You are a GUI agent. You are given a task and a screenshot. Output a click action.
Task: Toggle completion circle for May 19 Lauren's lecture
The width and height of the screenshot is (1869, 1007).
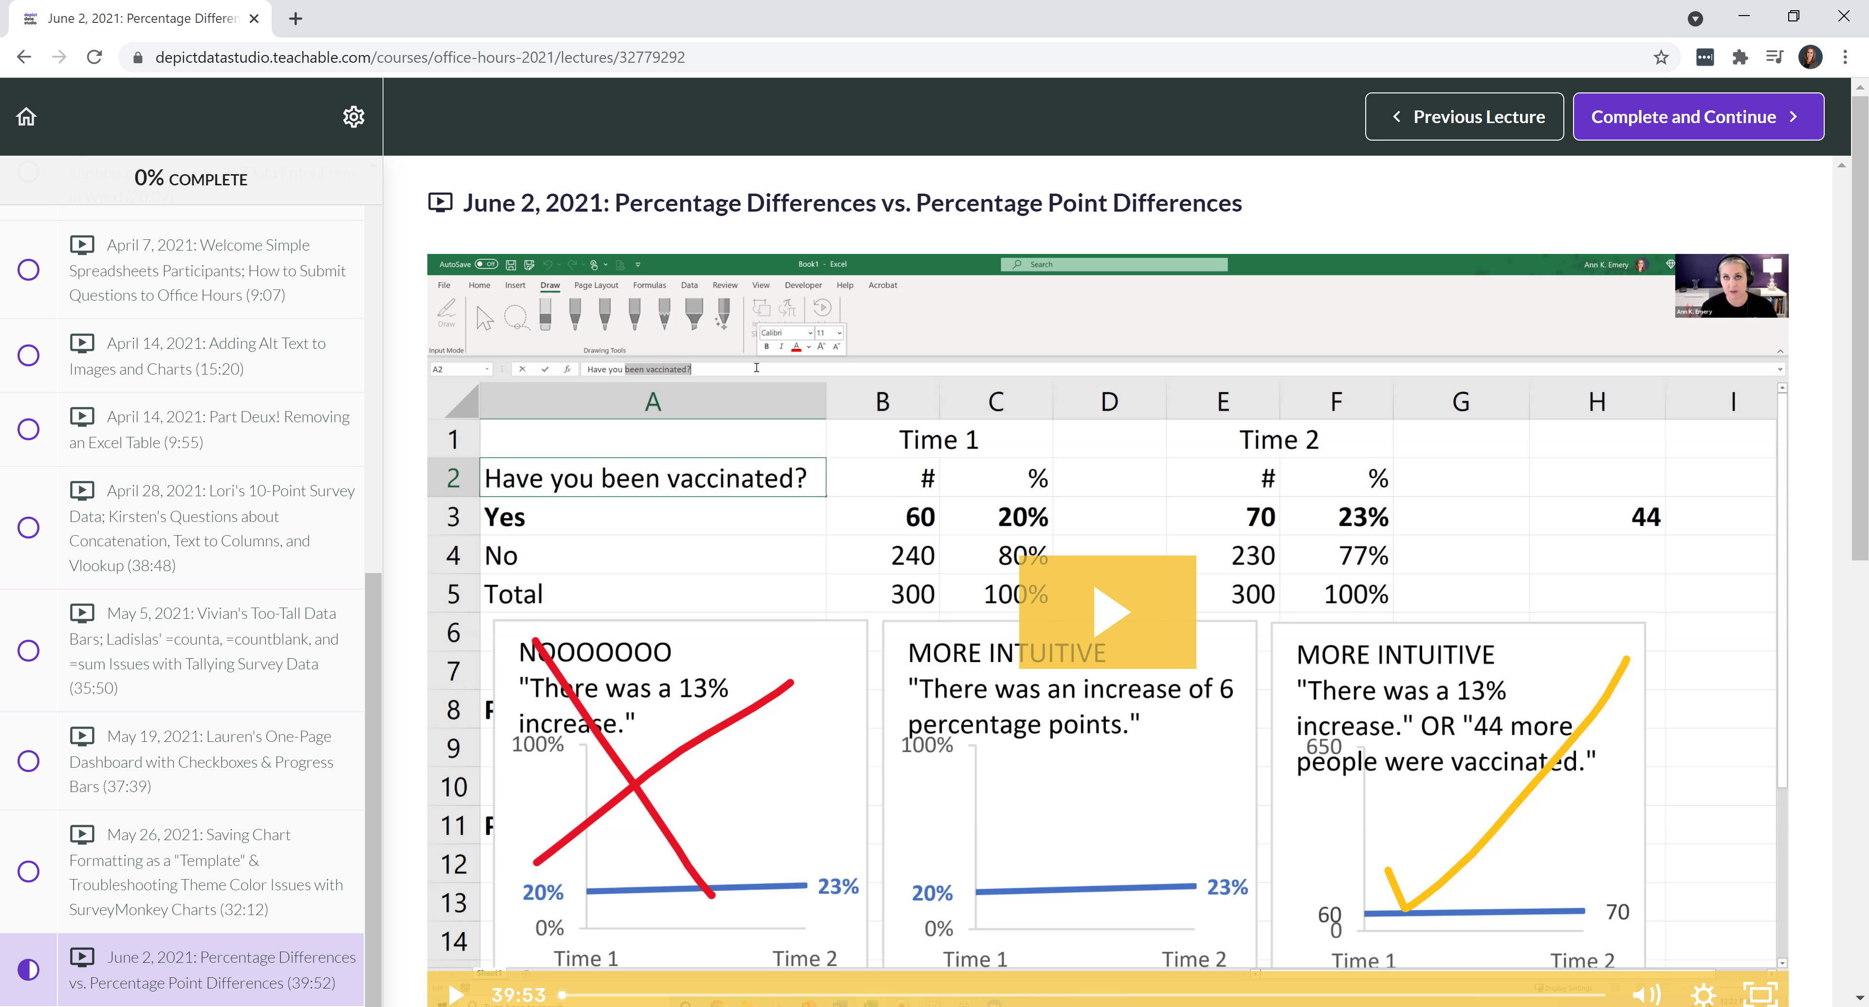pyautogui.click(x=28, y=760)
